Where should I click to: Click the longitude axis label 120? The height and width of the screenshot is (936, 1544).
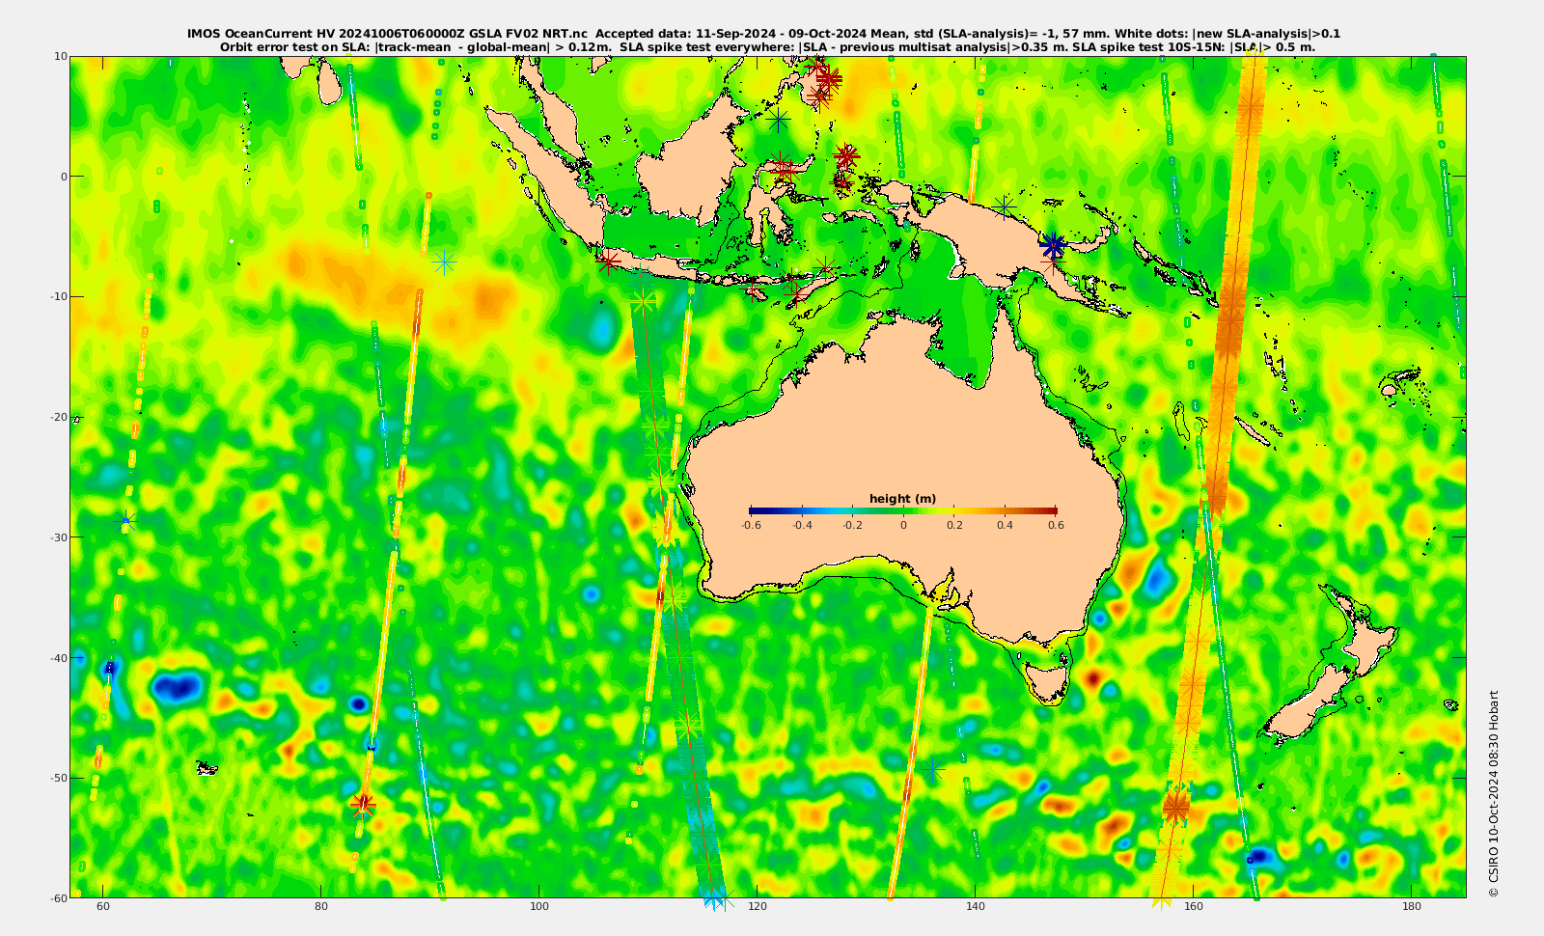tap(758, 906)
